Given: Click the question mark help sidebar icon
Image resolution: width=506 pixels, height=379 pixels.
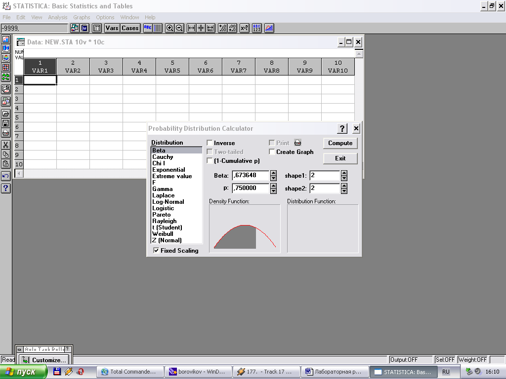Looking at the screenshot, I should 6,188.
